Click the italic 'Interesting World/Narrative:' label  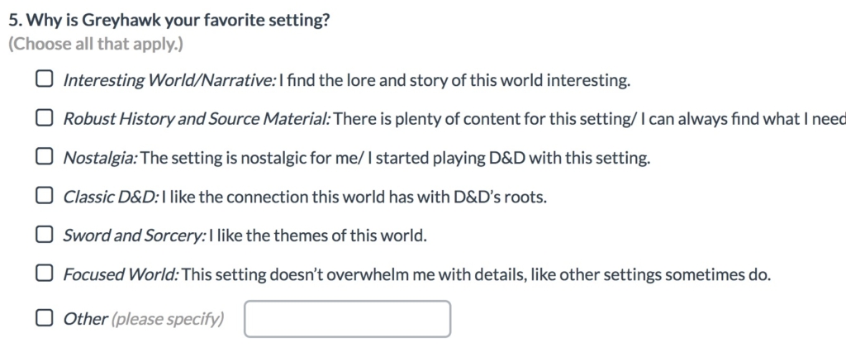(x=170, y=81)
